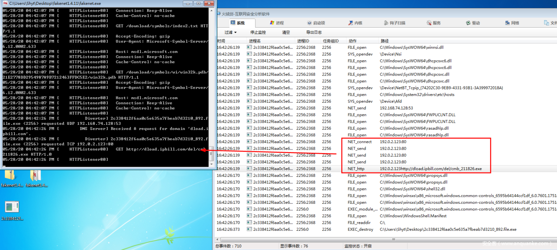This screenshot has height=250, width=557.
Task: Click the 钩子扫描 tab icon
Action: [x=386, y=23]
